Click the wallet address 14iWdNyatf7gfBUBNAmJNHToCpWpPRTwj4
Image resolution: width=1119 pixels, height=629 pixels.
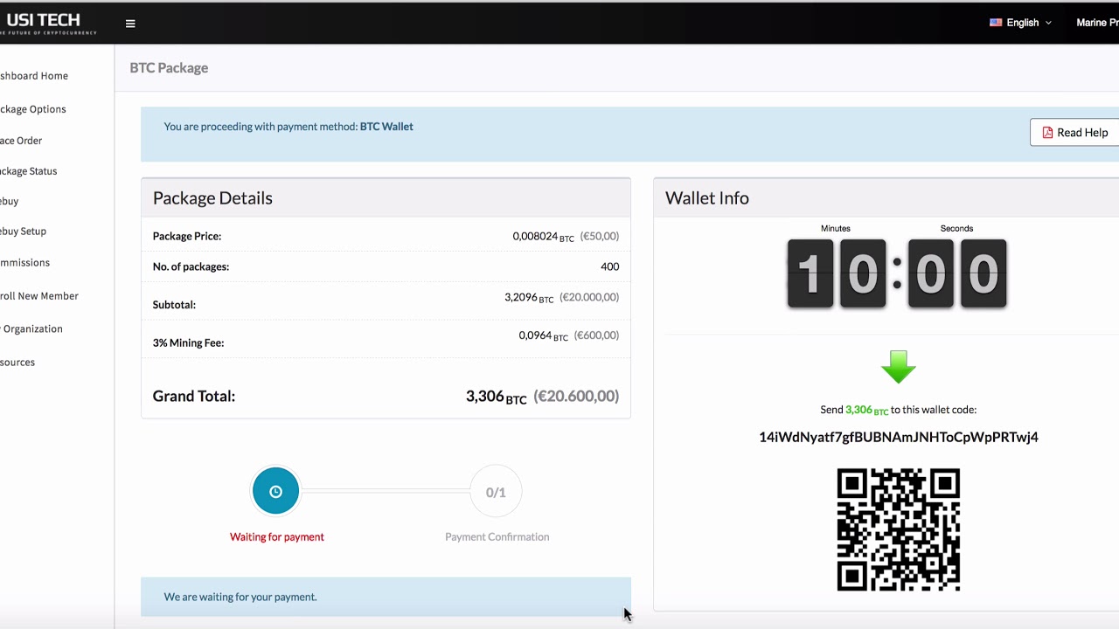point(899,437)
